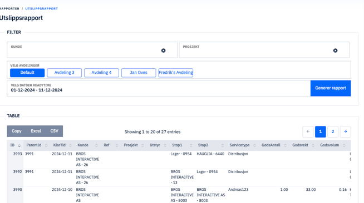Viewport: 364px width, 203px height.
Task: Open the Prosjekt selection field
Action: point(264,50)
